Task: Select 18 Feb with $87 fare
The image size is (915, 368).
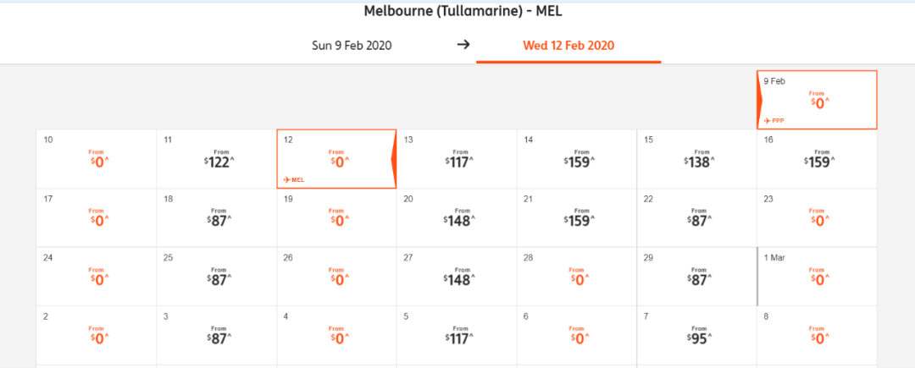Action: [217, 217]
